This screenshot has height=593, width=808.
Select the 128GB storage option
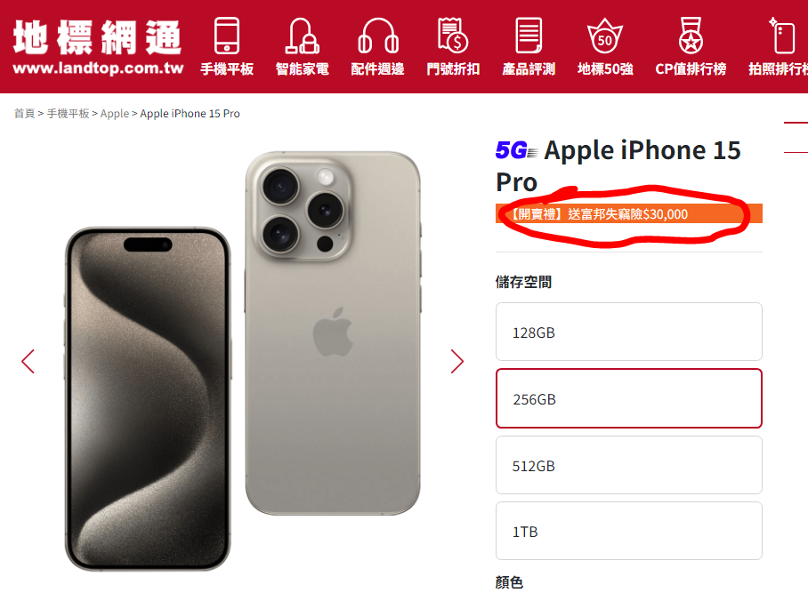point(628,332)
